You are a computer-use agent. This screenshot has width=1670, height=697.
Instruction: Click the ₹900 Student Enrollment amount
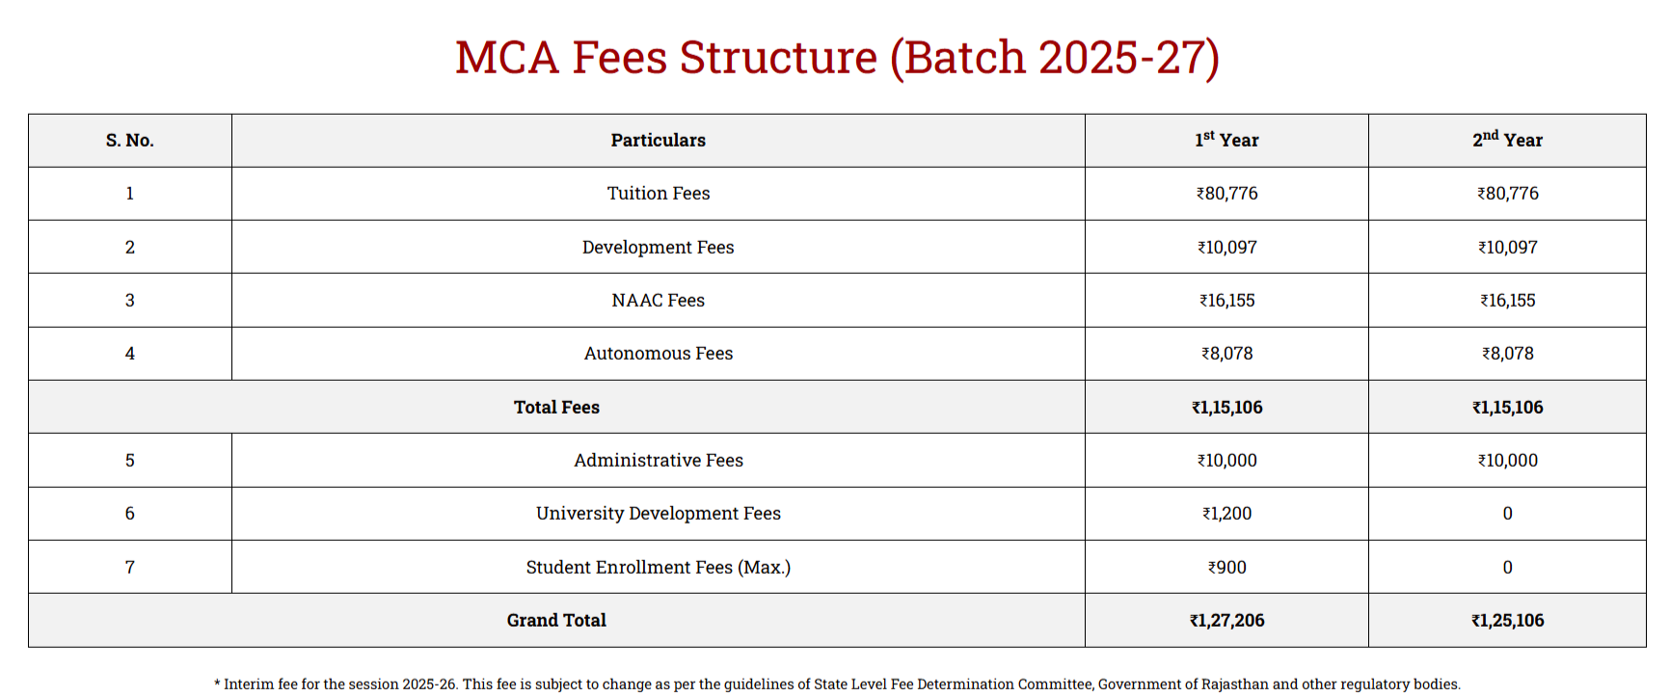(1226, 568)
